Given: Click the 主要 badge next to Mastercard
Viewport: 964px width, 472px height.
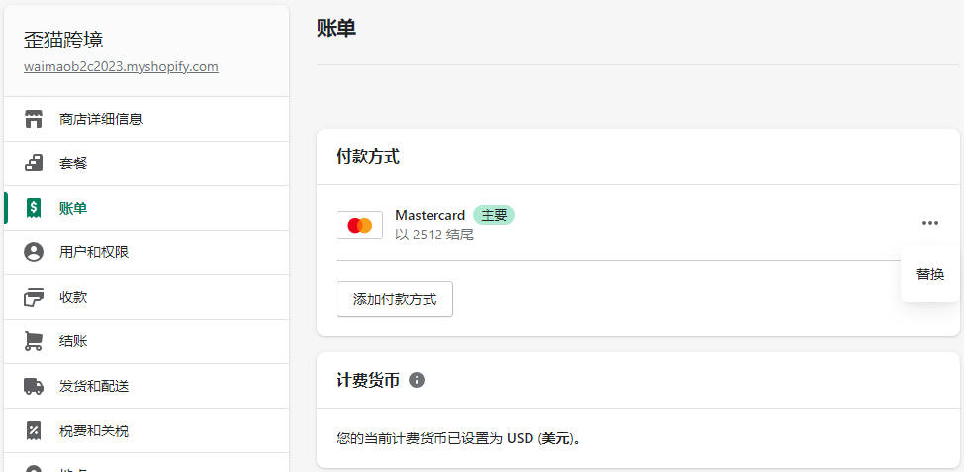Looking at the screenshot, I should click(494, 215).
